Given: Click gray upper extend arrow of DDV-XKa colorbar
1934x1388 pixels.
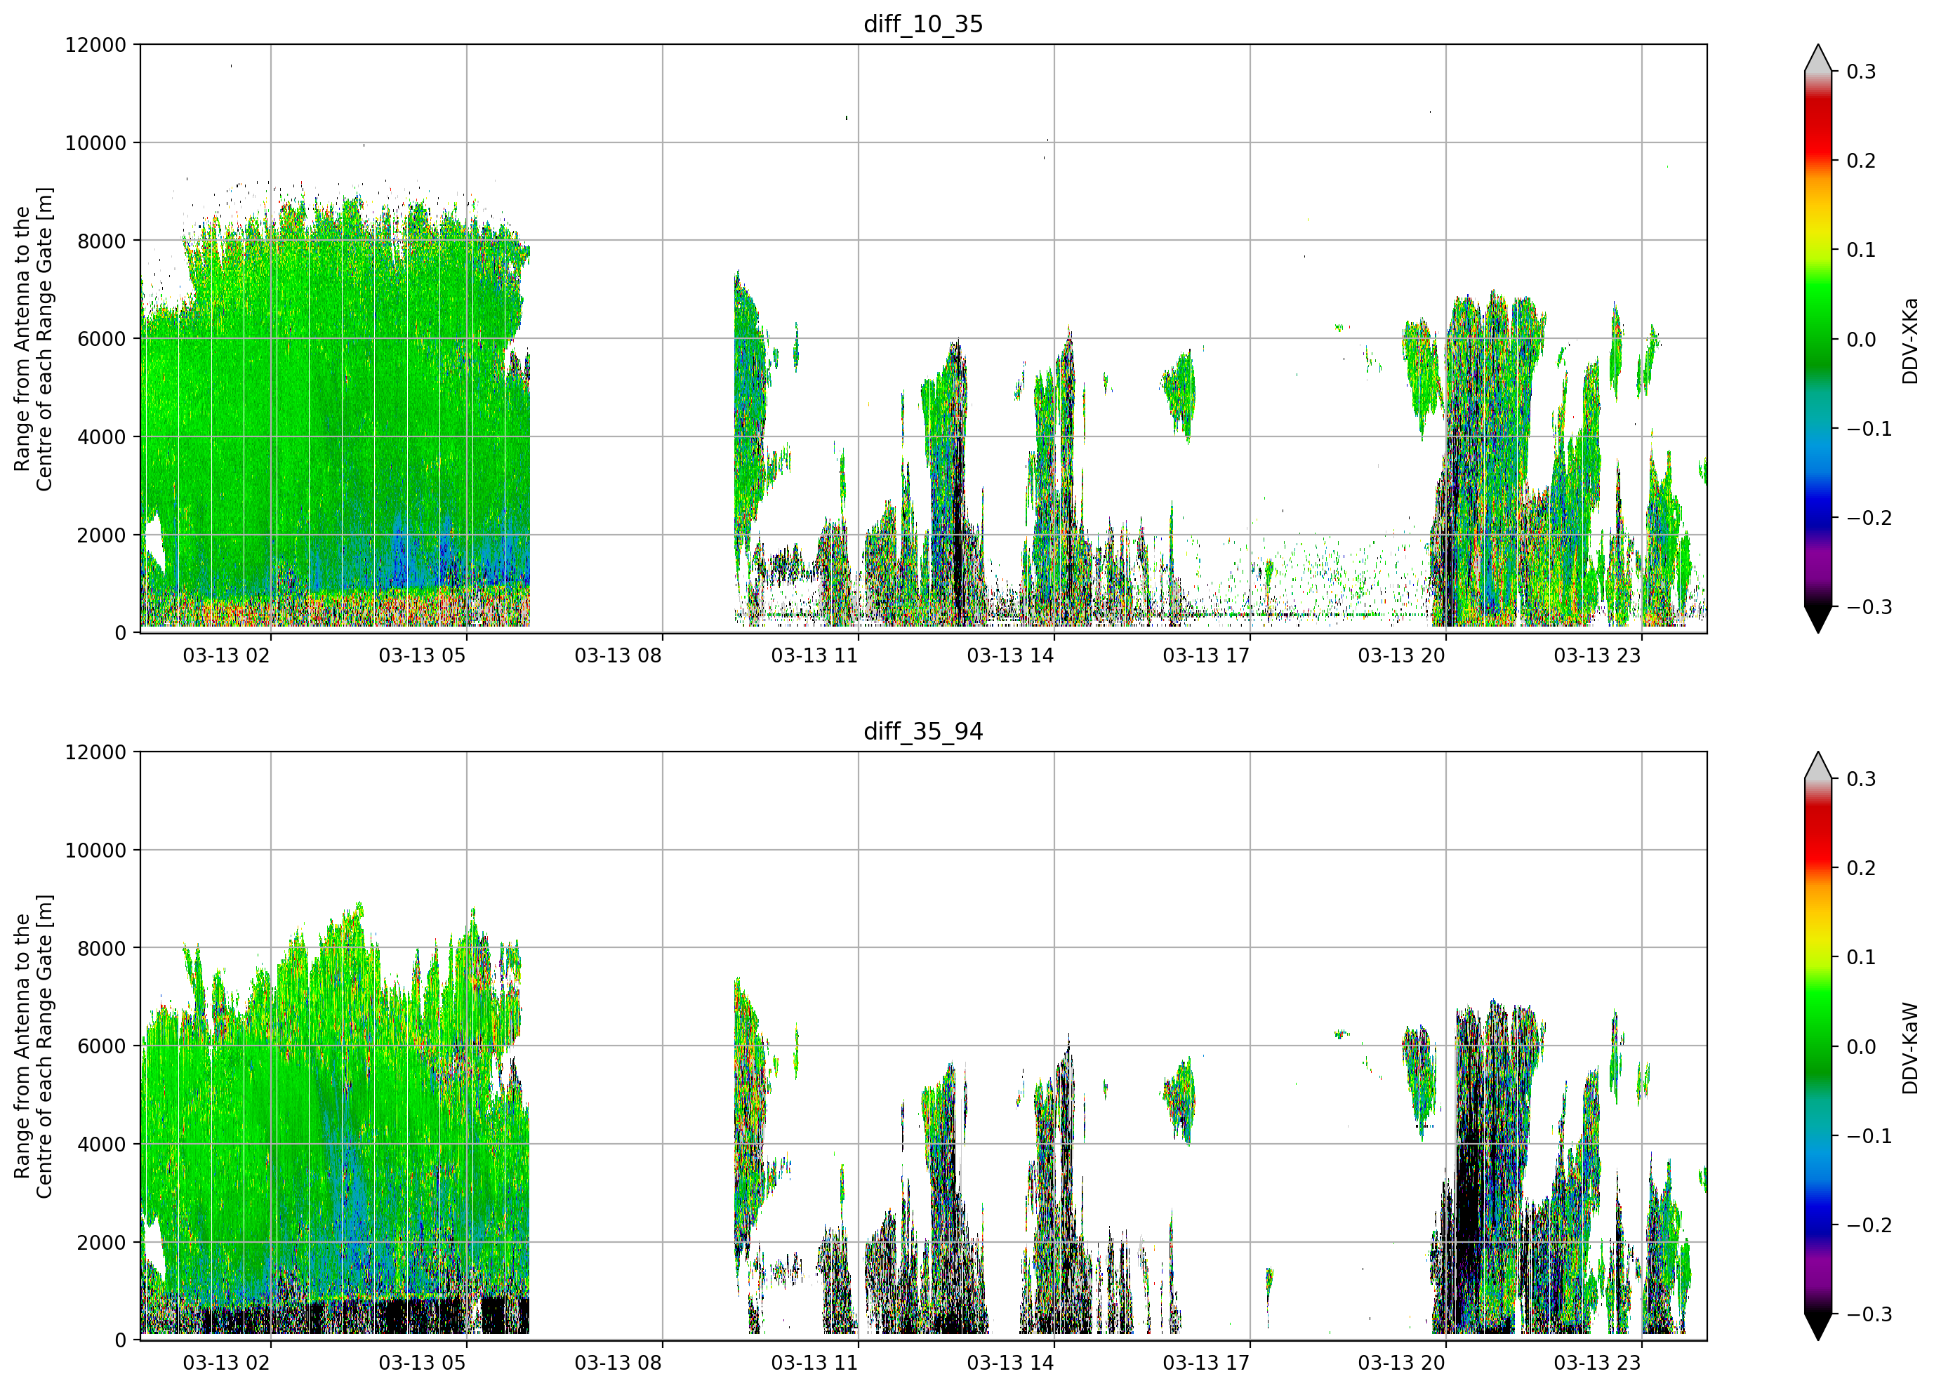Looking at the screenshot, I should pyautogui.click(x=1818, y=60).
